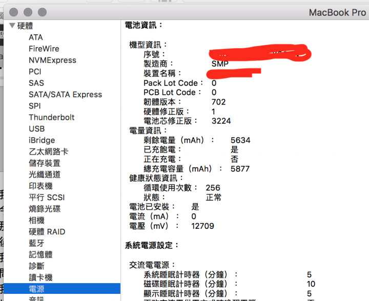
Task: Select the 硬體 root tree label
Action: click(25, 26)
